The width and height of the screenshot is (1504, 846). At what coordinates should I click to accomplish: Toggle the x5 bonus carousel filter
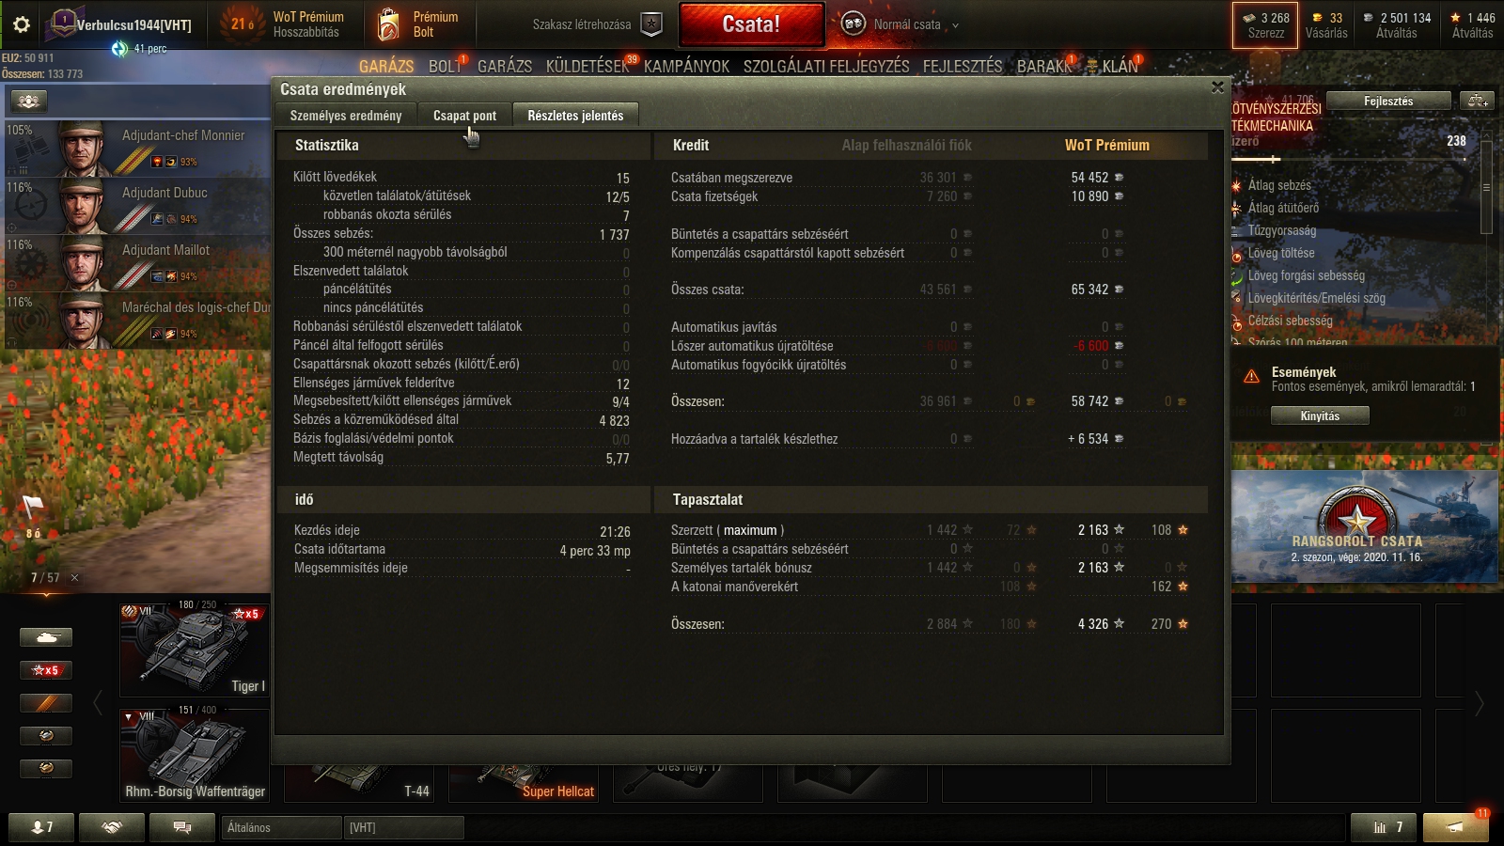coord(46,670)
